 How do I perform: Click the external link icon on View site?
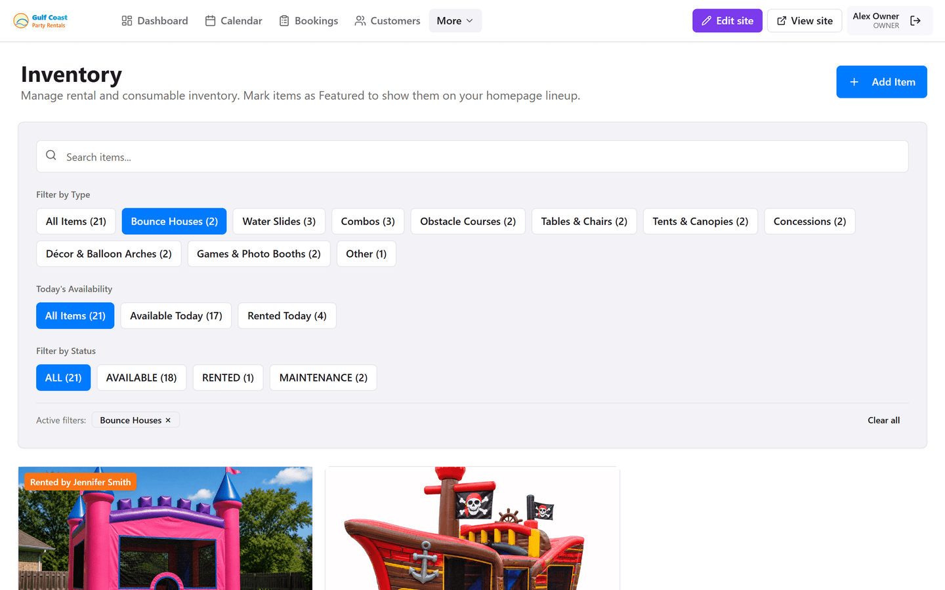tap(782, 21)
